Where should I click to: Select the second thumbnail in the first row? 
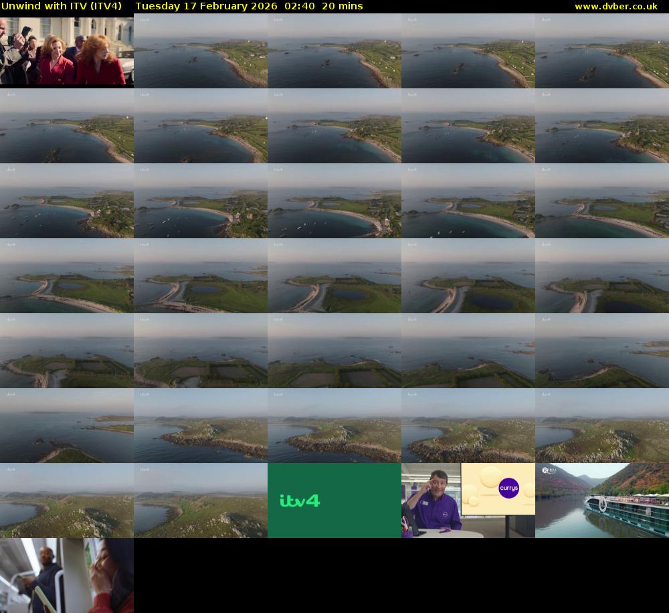[x=201, y=51]
